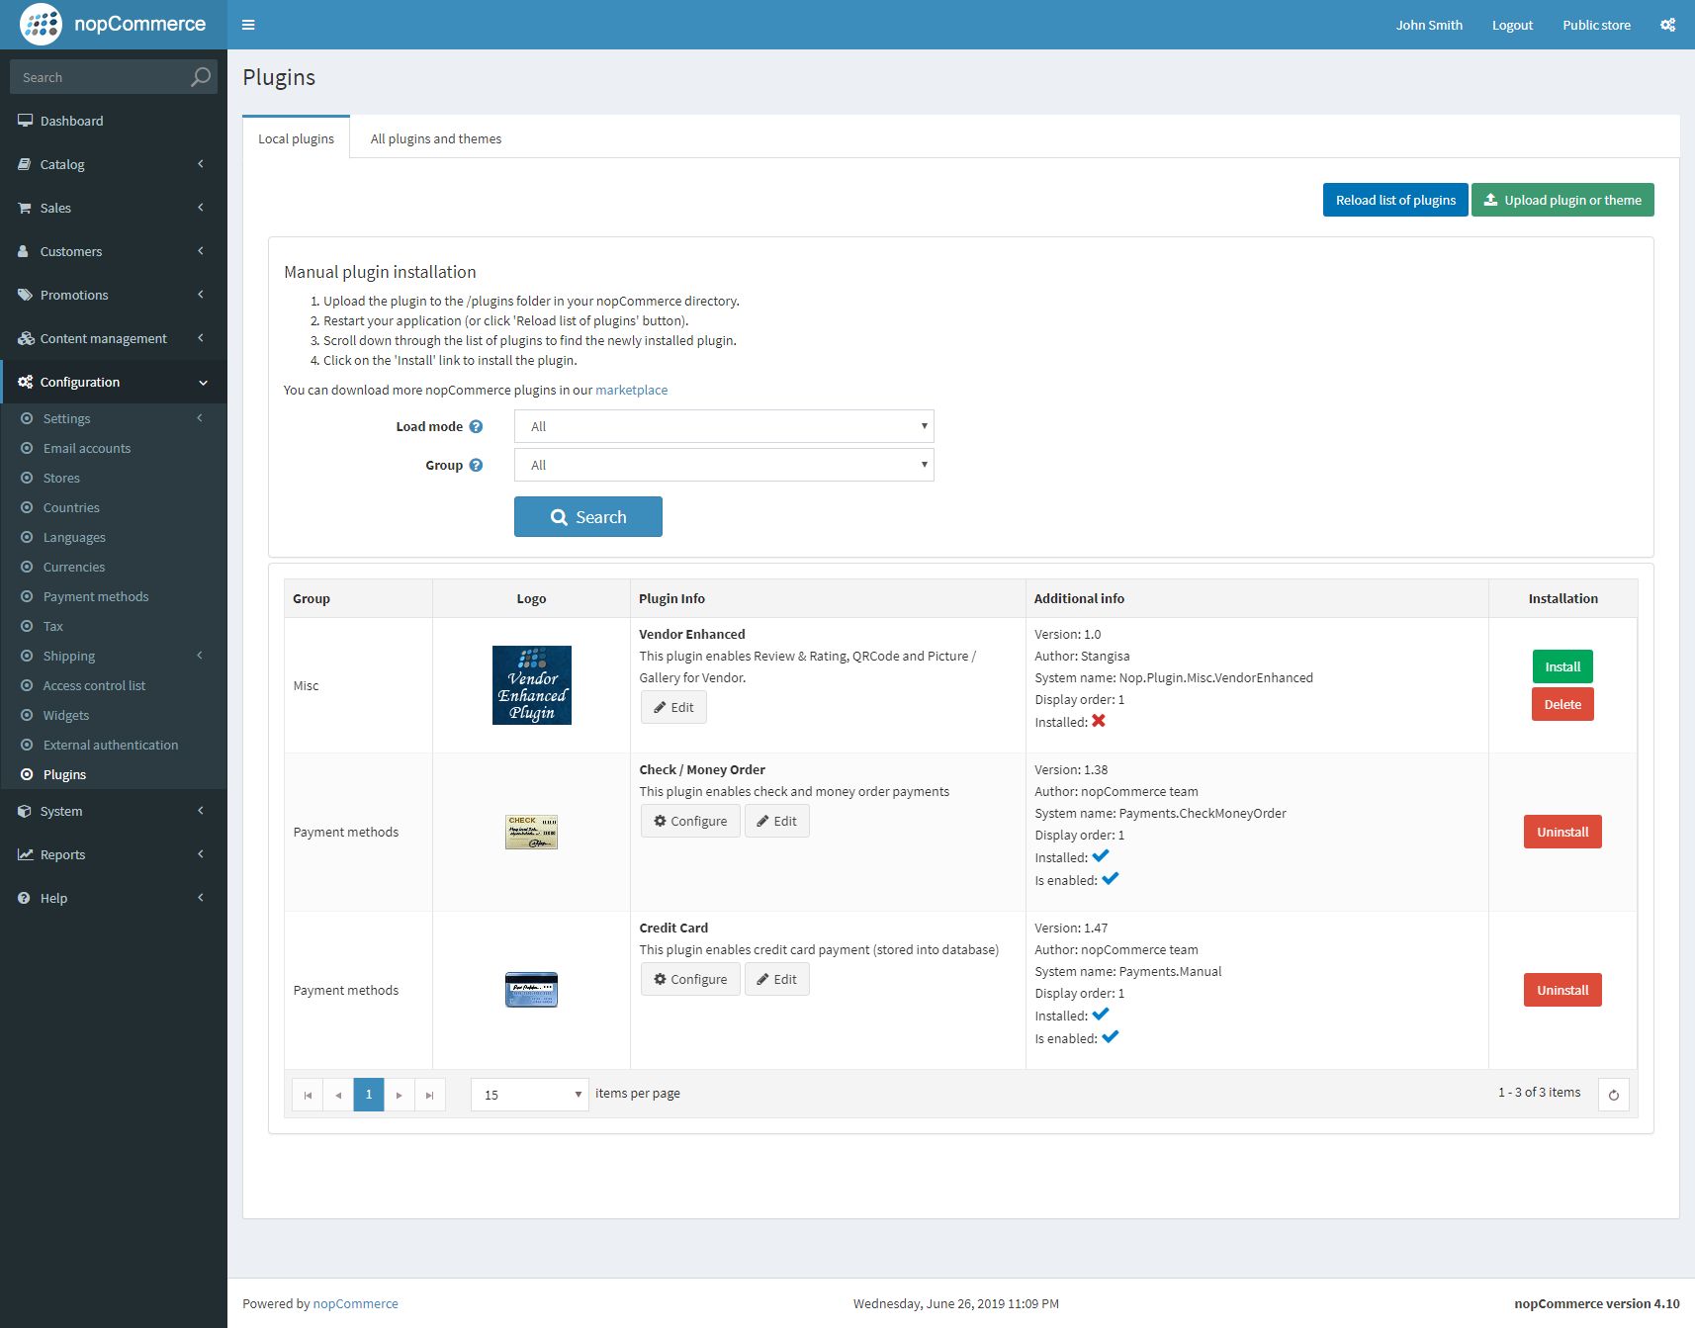Go to next page of grid
Screen dimensions: 1695x1328
click(x=399, y=1095)
